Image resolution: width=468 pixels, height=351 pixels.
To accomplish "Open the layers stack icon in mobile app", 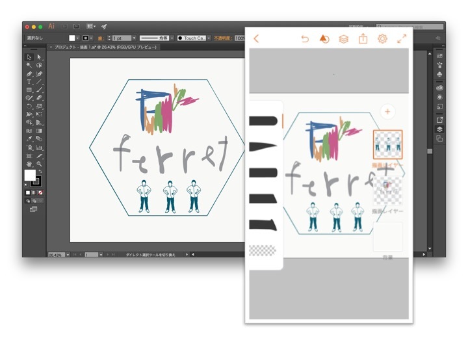I will 344,39.
